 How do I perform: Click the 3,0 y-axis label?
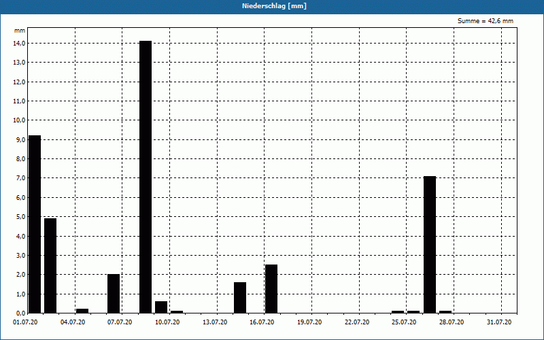click(x=20, y=256)
